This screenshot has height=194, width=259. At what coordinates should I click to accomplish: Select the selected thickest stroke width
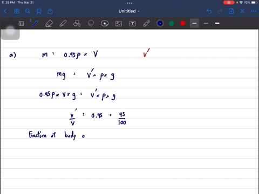click(x=194, y=23)
